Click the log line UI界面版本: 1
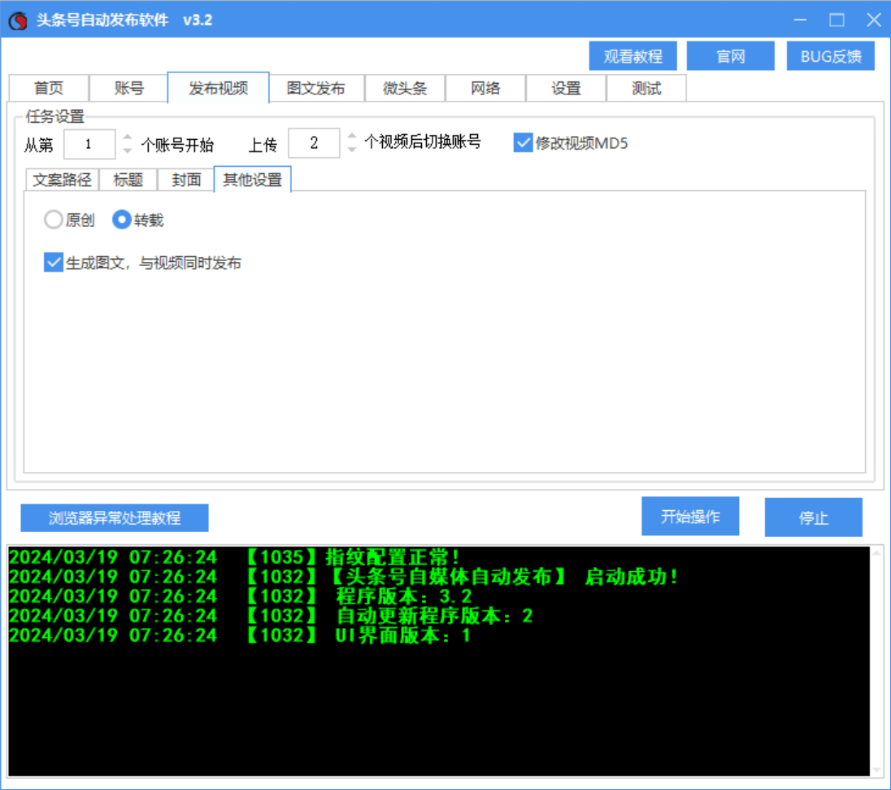 click(240, 635)
